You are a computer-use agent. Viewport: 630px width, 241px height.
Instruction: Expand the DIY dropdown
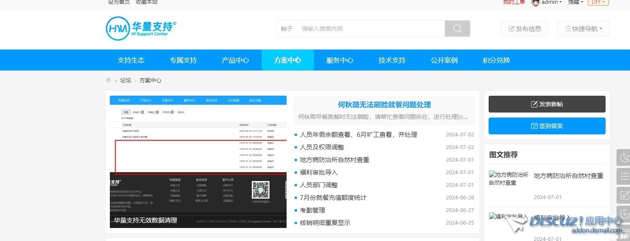(598, 3)
